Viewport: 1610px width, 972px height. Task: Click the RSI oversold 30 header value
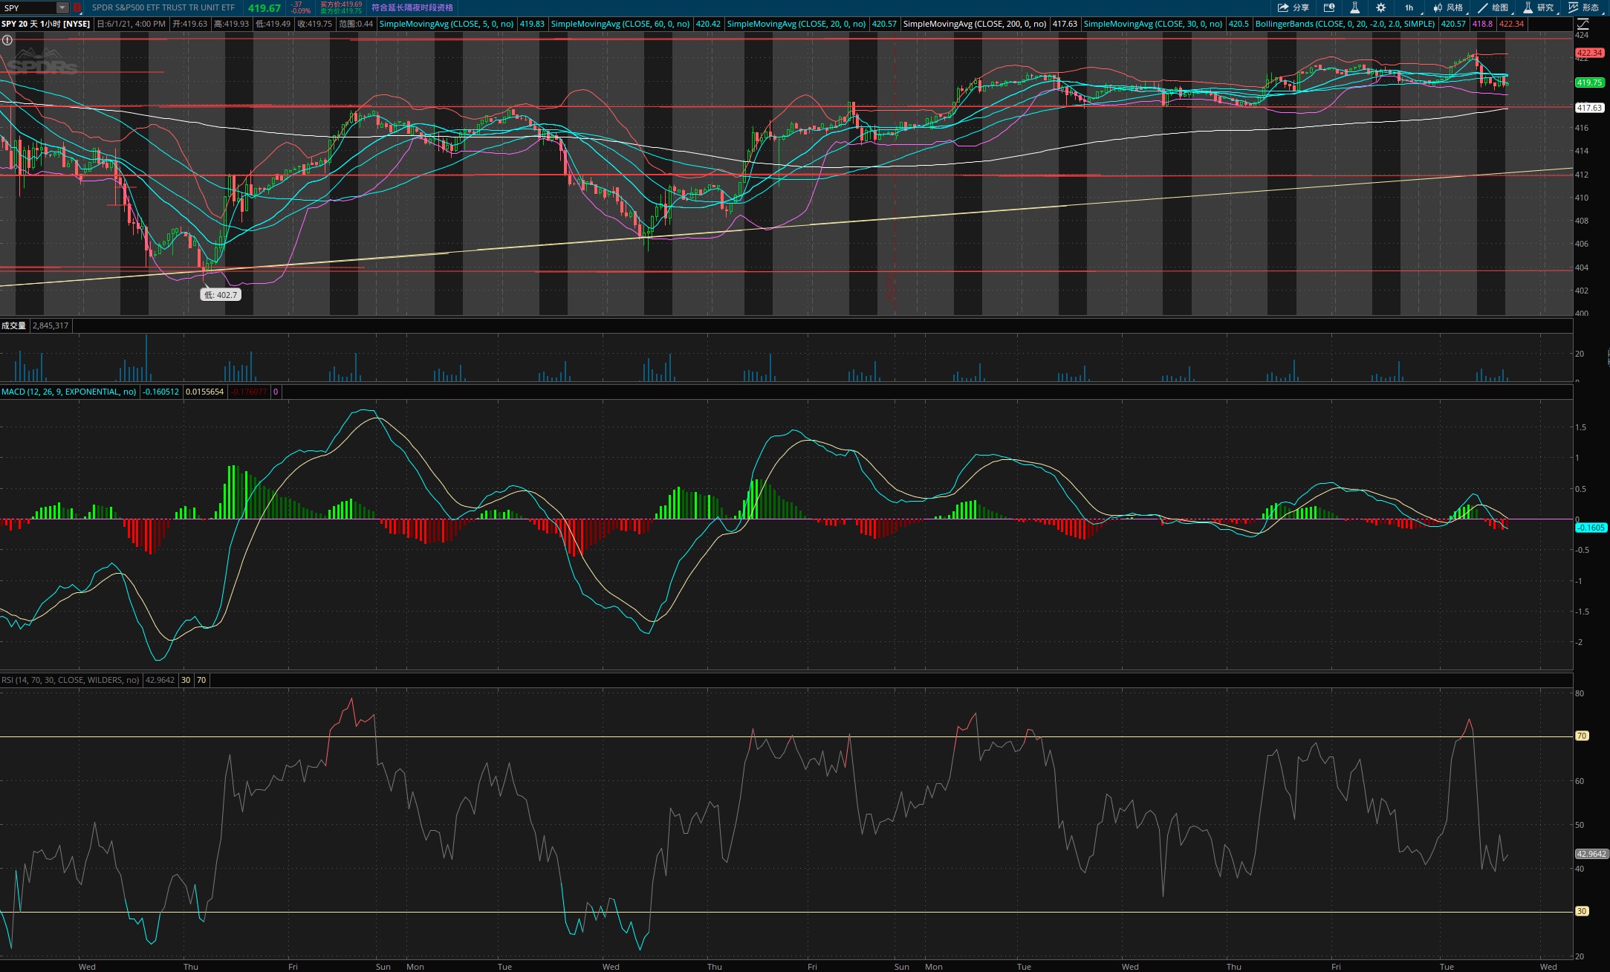[186, 680]
